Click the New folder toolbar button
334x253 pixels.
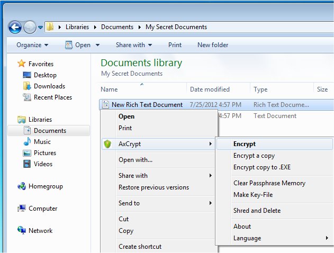pos(213,45)
